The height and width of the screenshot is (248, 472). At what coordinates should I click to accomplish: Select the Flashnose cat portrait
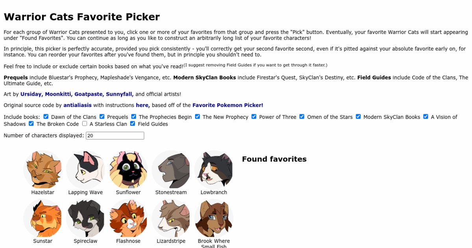[x=128, y=218]
